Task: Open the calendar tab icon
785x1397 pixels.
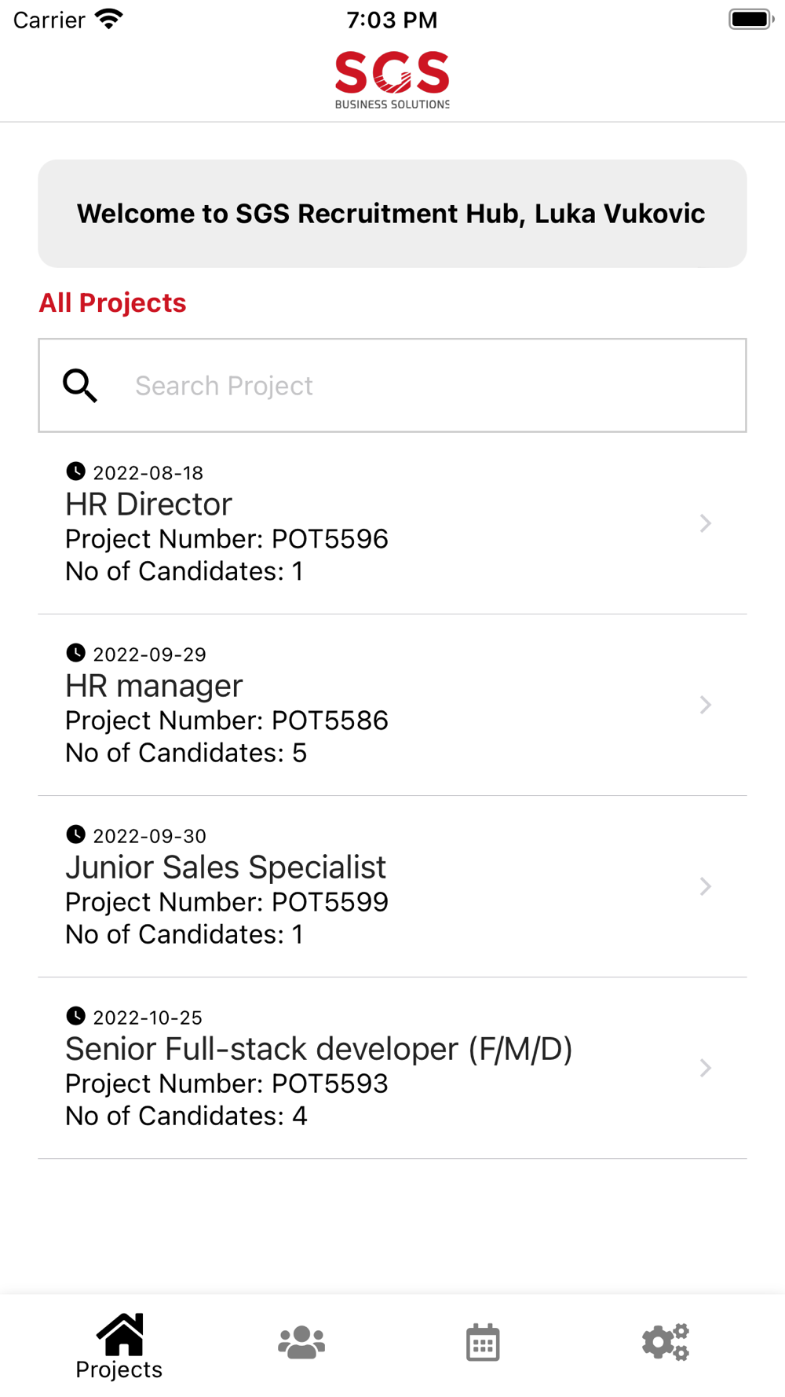Action: (483, 1342)
